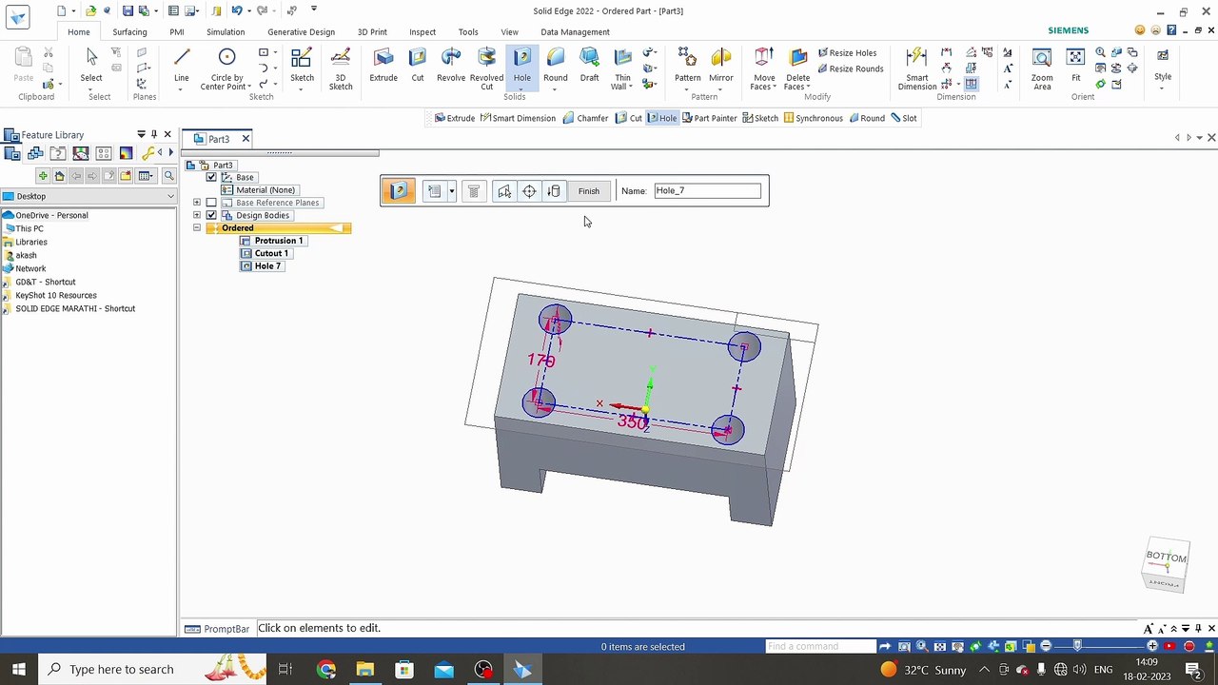Open the Smart Dimension tool in the ribbon
This screenshot has width=1218, height=685.
917,68
